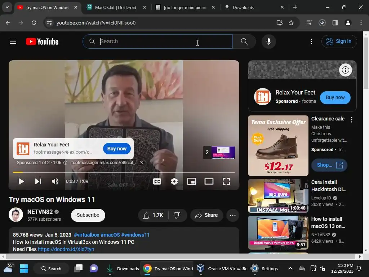Open the #macOS hashtag

[110, 235]
